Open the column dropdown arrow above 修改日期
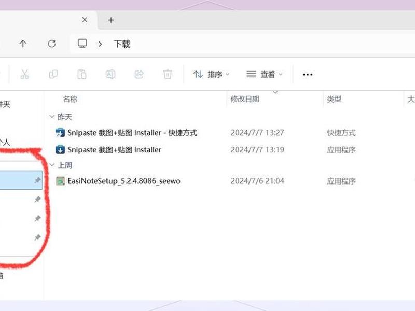The width and height of the screenshot is (415, 311). (275, 92)
